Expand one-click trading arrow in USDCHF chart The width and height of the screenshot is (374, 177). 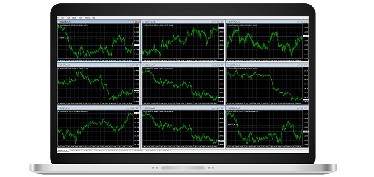pyautogui.click(x=143, y=25)
